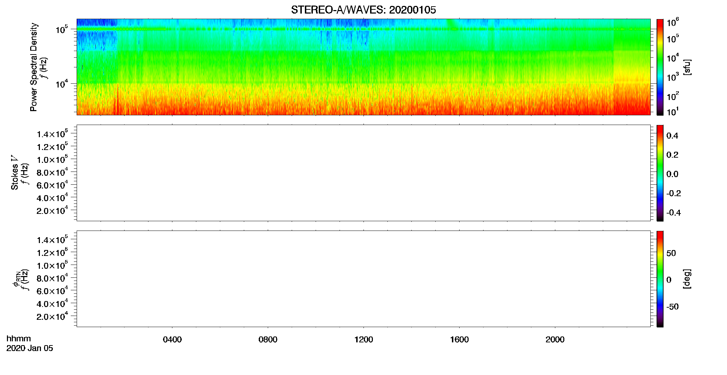727x375 pixels.
Task: Click the 0400 time tick label
Action: coord(172,340)
